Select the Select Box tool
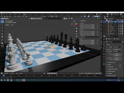124x93 pixels. [x=2, y=22]
